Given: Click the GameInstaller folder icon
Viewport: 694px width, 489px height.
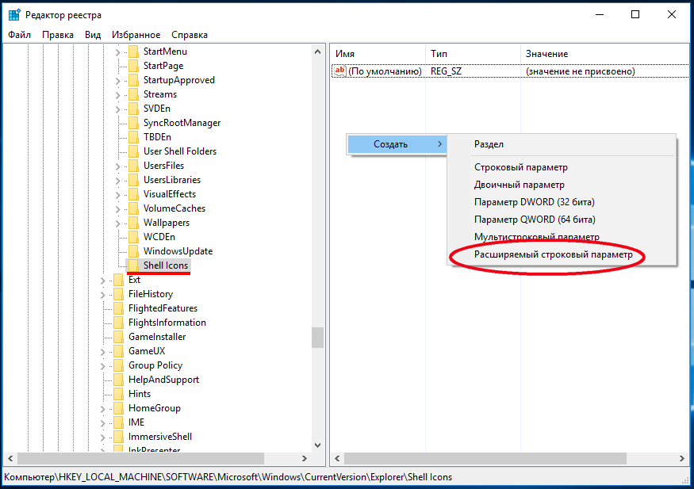Looking at the screenshot, I should (119, 337).
